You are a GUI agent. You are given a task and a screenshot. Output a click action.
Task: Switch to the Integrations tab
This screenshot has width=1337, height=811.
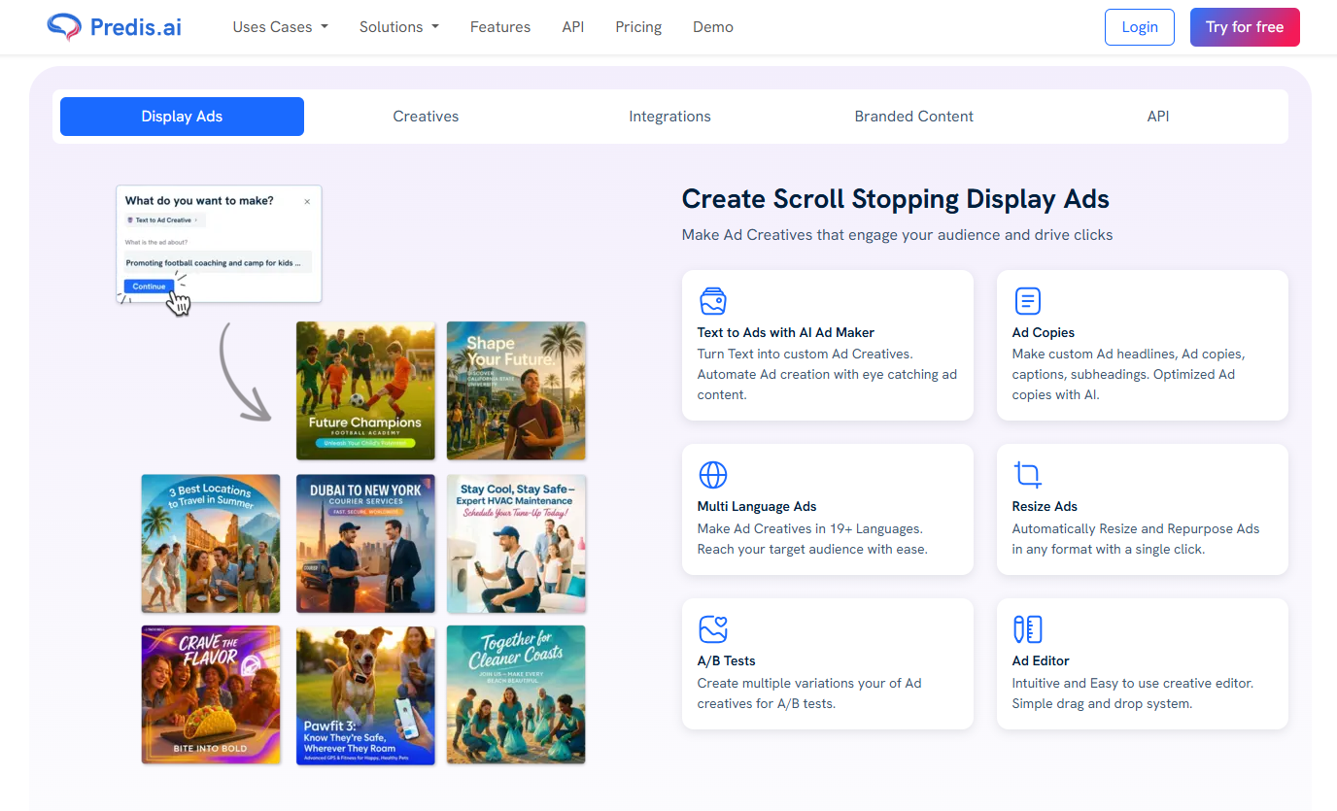pyautogui.click(x=669, y=117)
